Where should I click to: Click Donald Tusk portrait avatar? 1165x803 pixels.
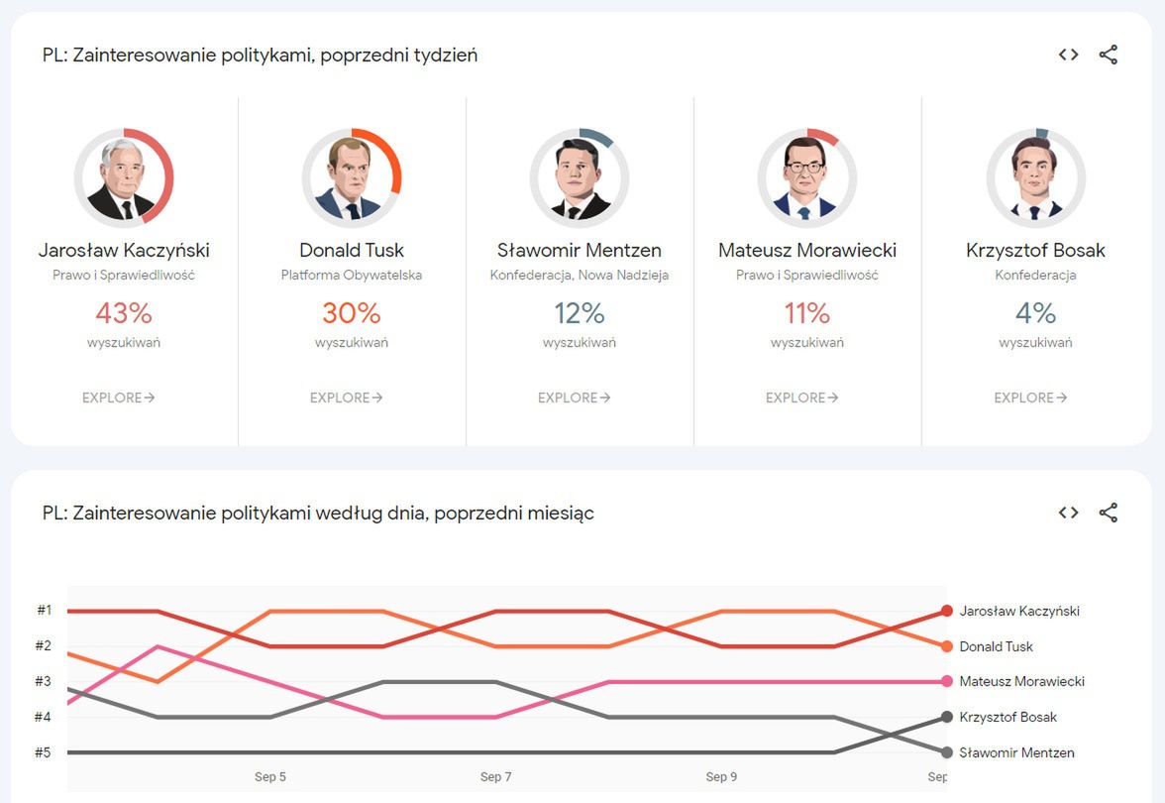point(352,178)
